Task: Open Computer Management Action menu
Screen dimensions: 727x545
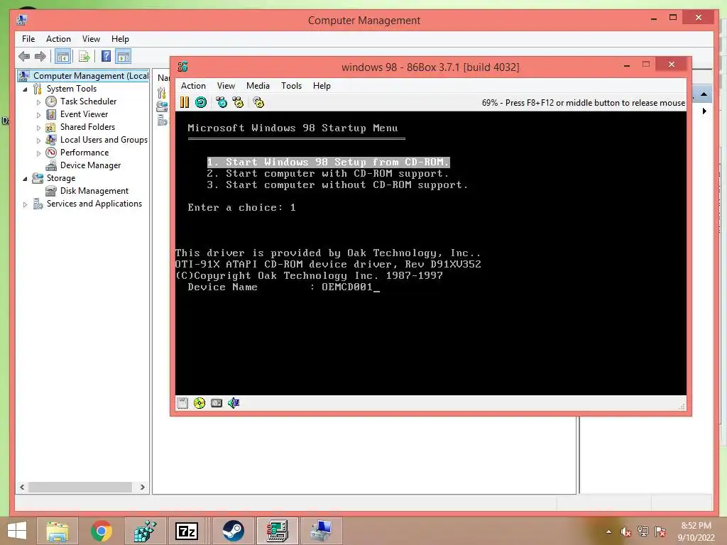Action: pyautogui.click(x=58, y=39)
